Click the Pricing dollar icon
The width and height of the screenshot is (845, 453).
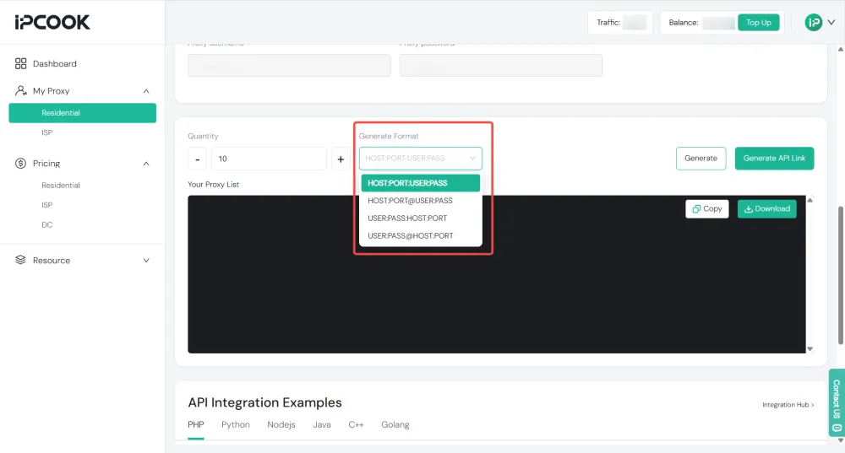click(x=20, y=163)
